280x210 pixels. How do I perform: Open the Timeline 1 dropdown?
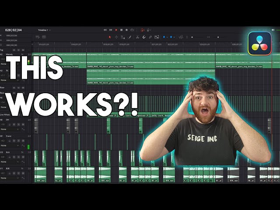[x=44, y=30]
